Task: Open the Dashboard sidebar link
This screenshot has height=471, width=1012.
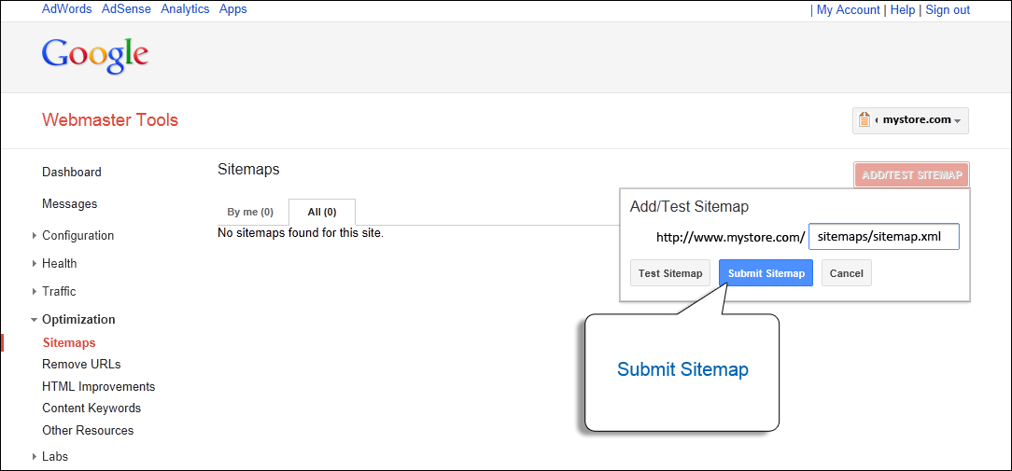Action: (72, 173)
